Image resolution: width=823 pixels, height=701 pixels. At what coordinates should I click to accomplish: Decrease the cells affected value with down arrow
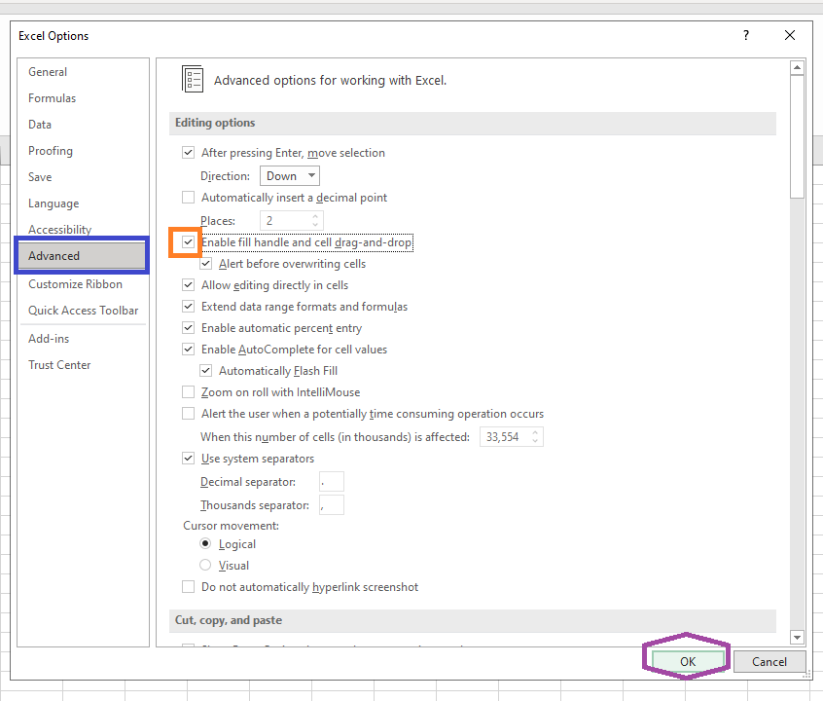(x=535, y=441)
